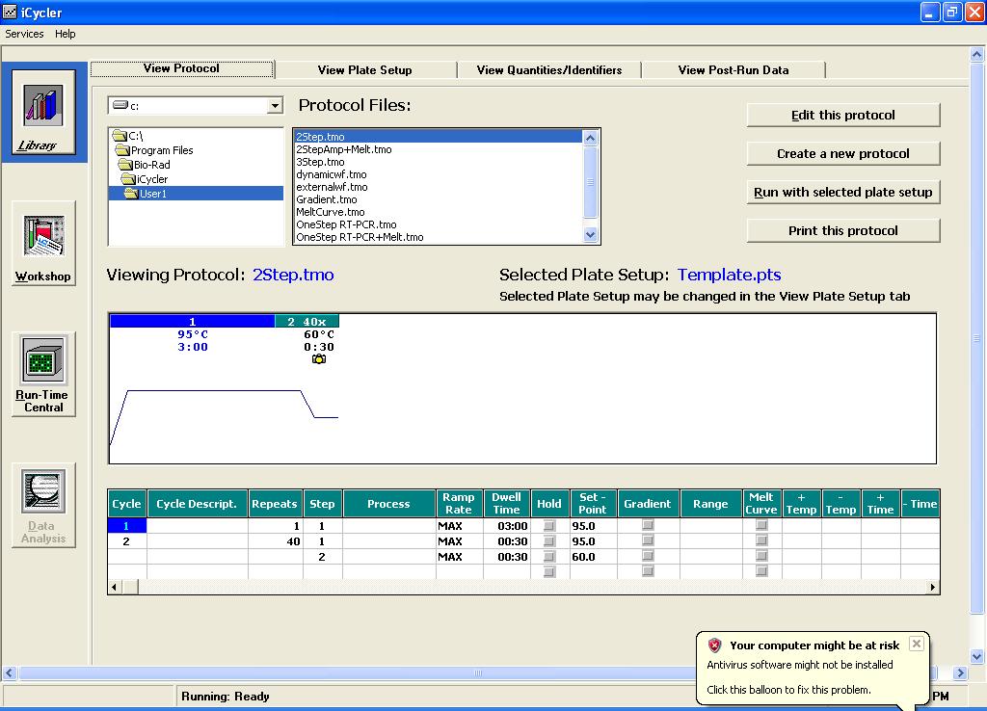Select OneStep RT-PCR.tmo protocol file
Screen dimensions: 987x711
[x=439, y=224]
